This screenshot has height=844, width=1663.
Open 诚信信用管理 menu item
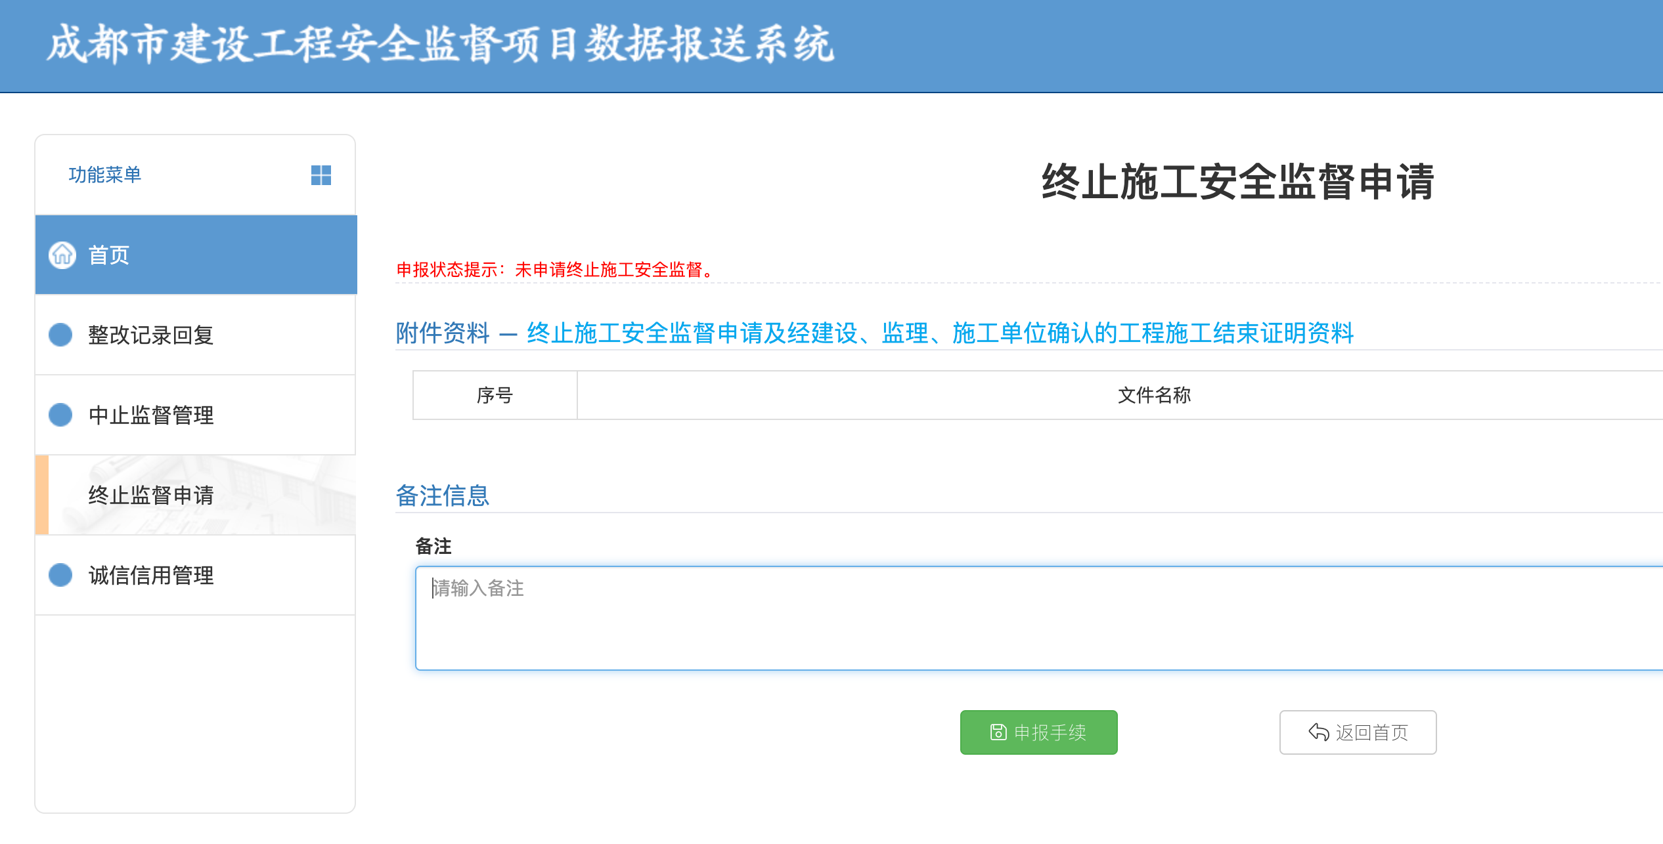(x=151, y=575)
